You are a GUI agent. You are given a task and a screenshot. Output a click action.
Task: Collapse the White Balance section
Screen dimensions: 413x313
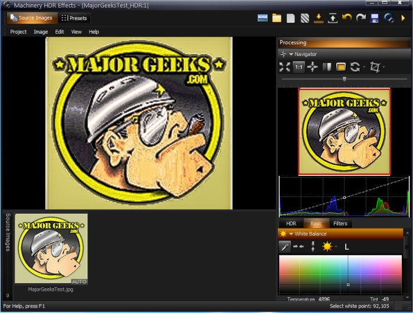(291, 234)
